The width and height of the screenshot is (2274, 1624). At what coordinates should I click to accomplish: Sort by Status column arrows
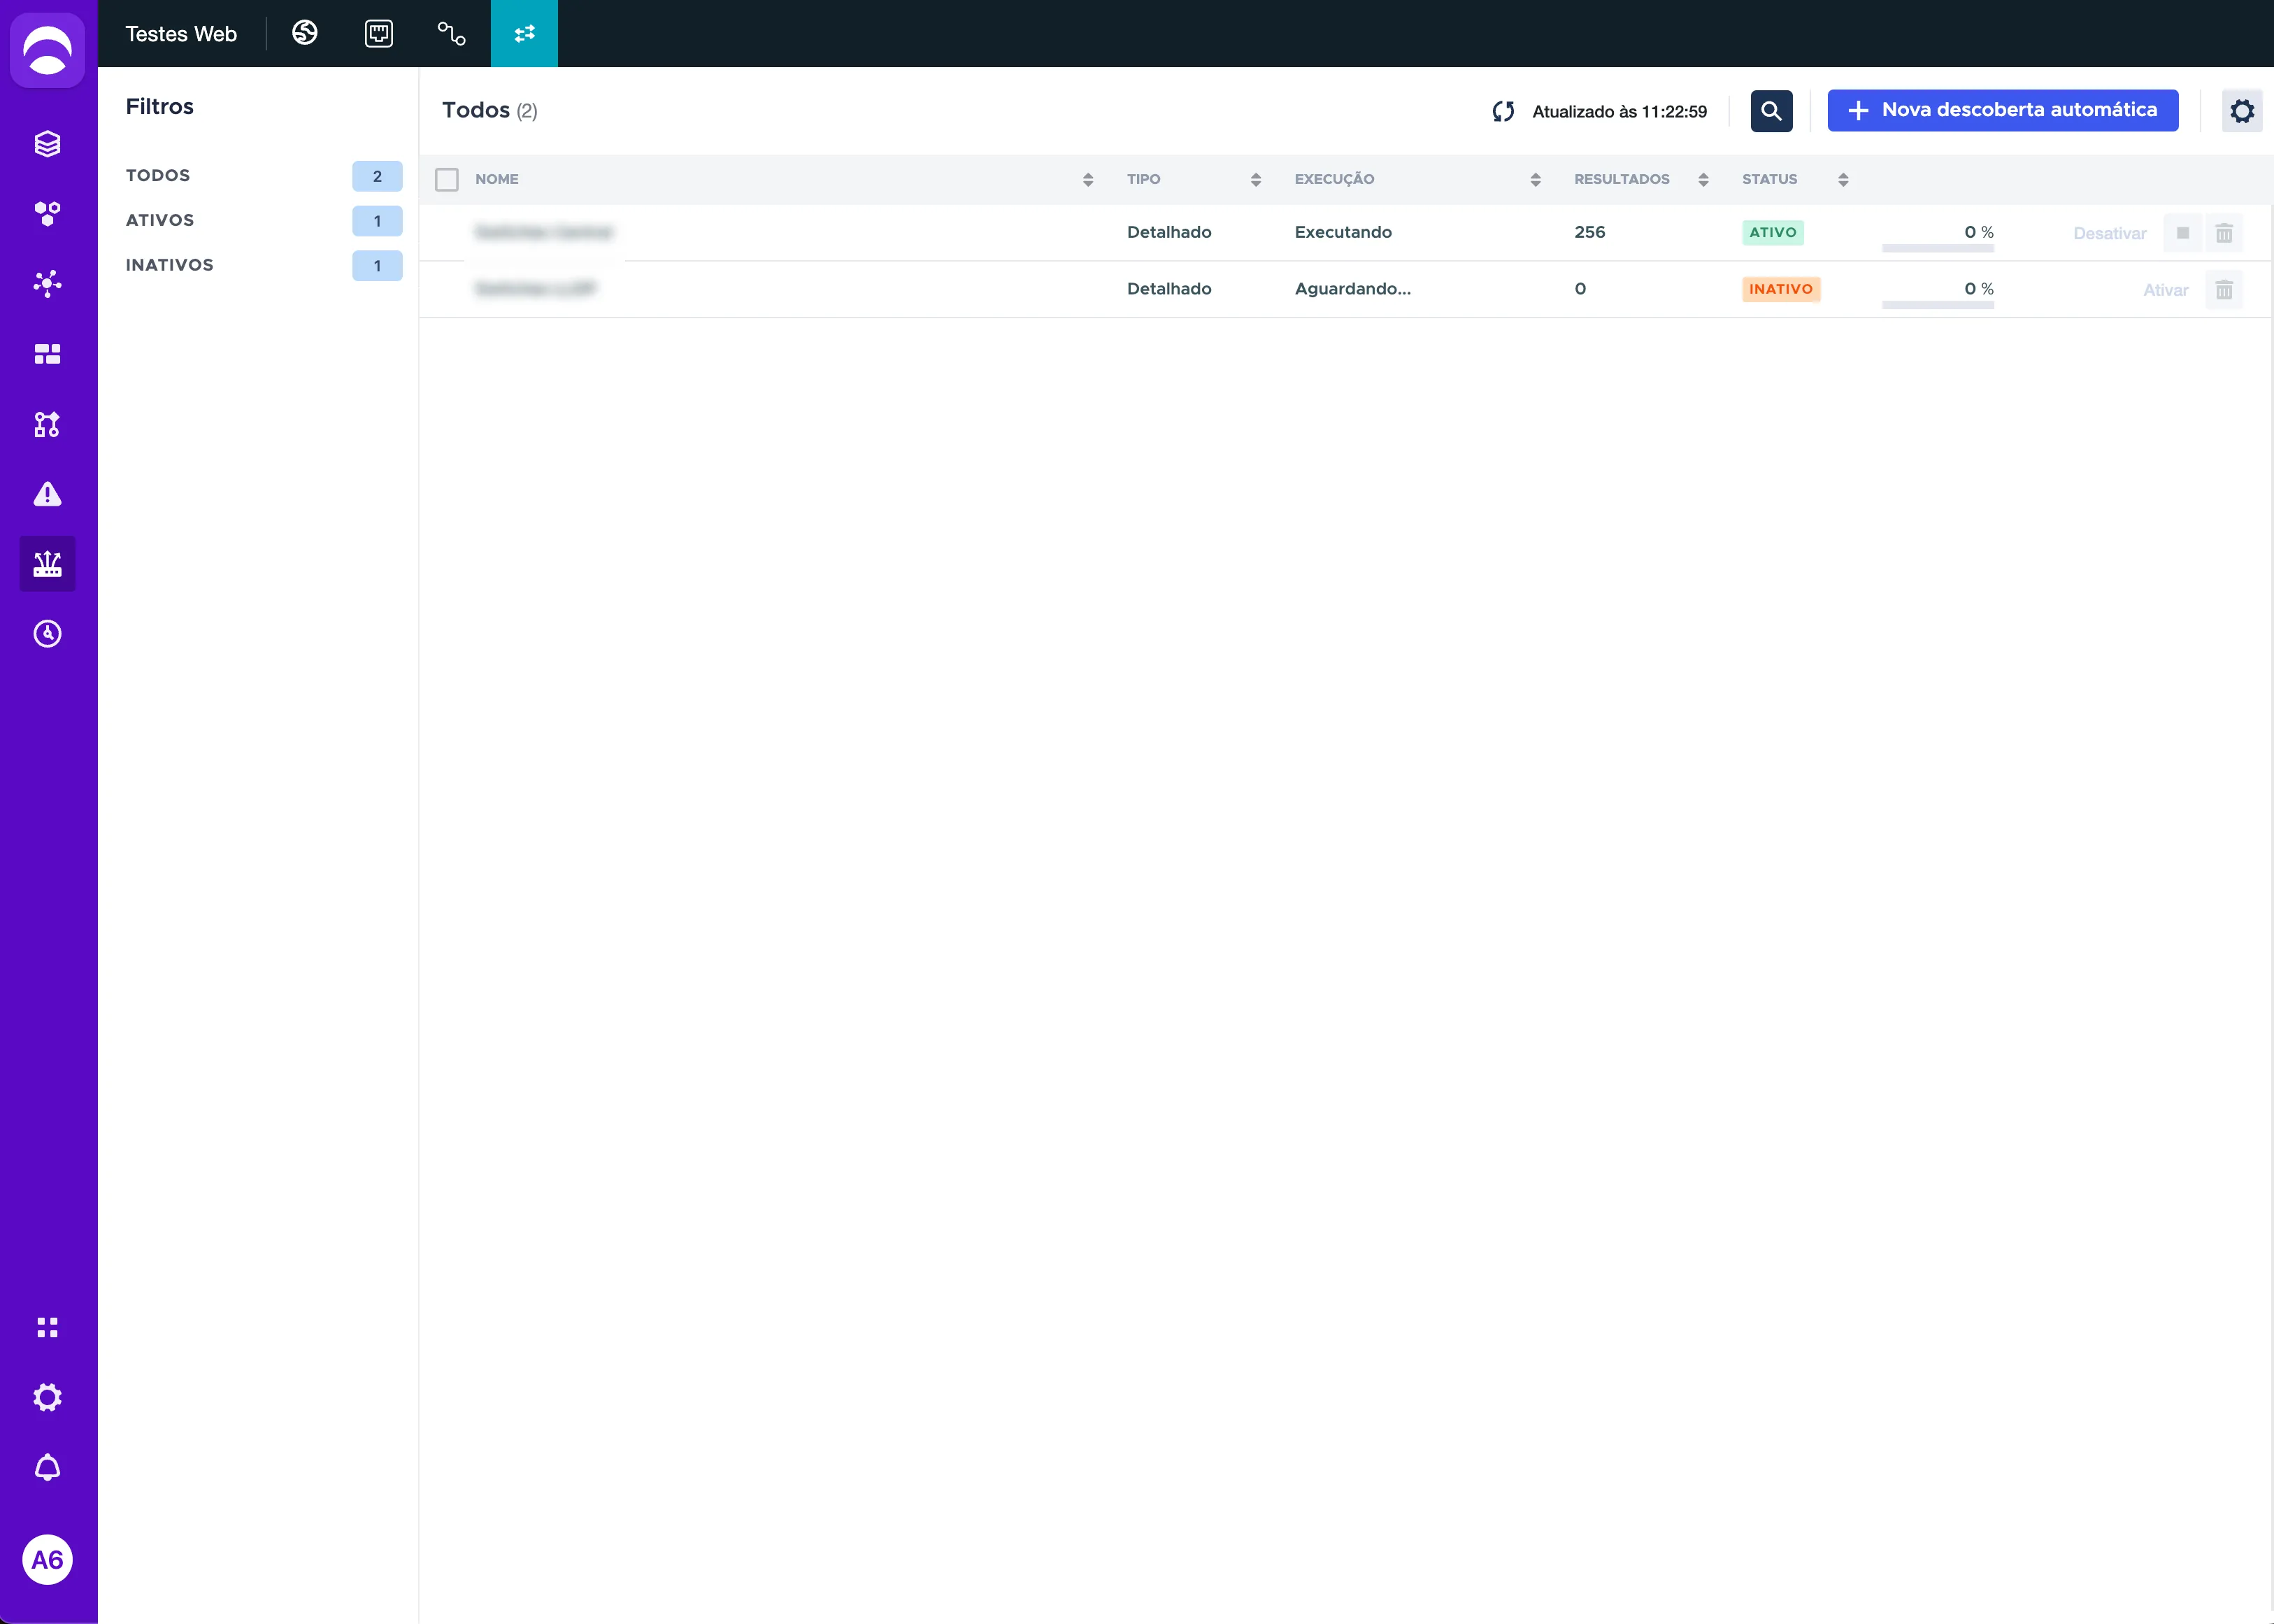[x=1842, y=180]
